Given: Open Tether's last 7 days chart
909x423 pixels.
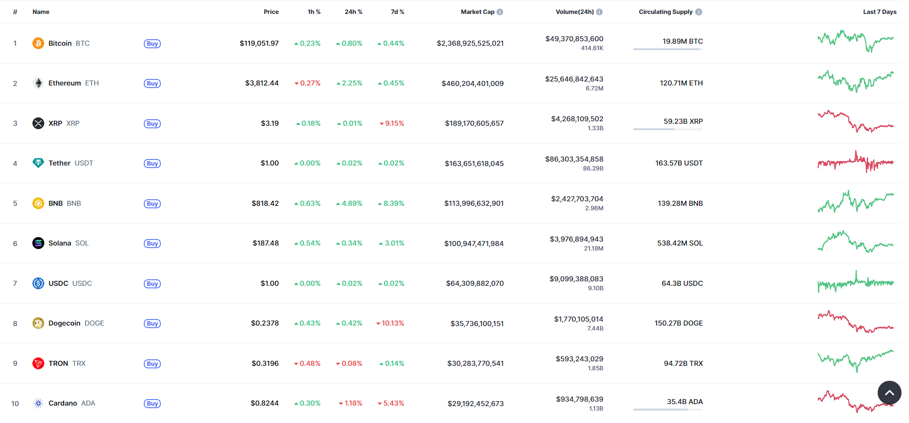Looking at the screenshot, I should coord(856,162).
